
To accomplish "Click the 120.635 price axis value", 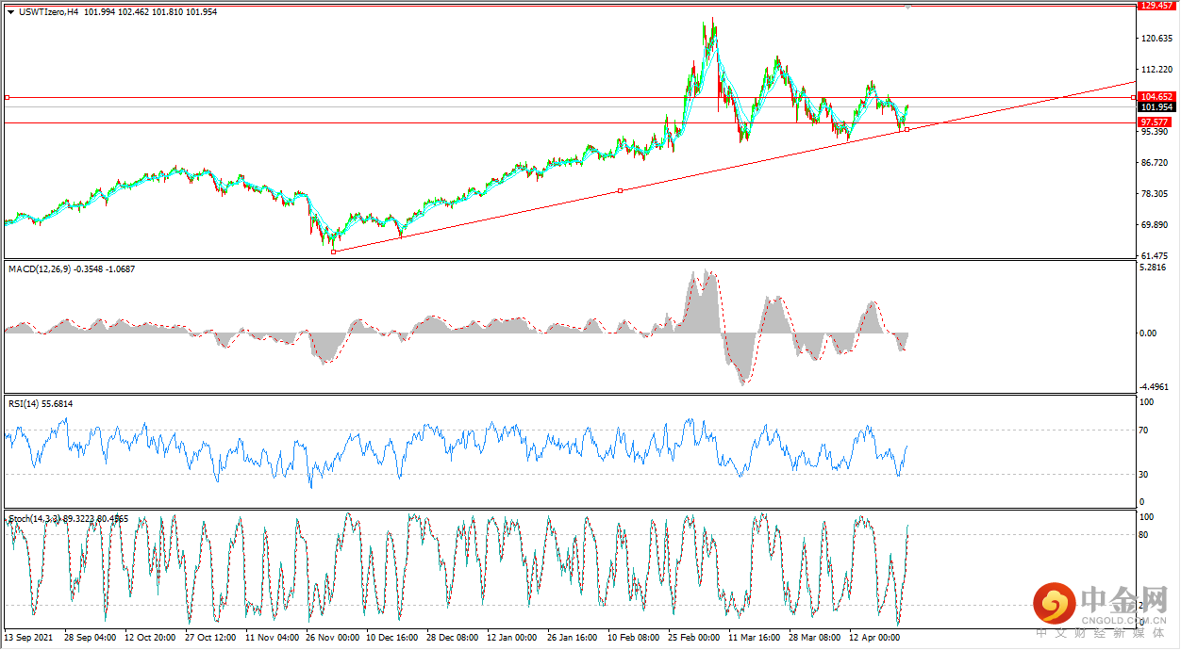I will 1156,39.
